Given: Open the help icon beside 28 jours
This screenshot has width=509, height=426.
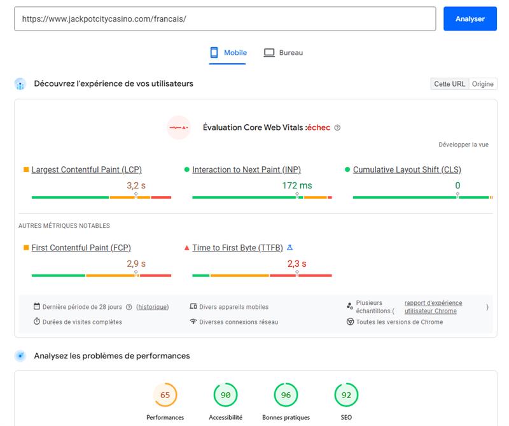Looking at the screenshot, I should pos(129,307).
